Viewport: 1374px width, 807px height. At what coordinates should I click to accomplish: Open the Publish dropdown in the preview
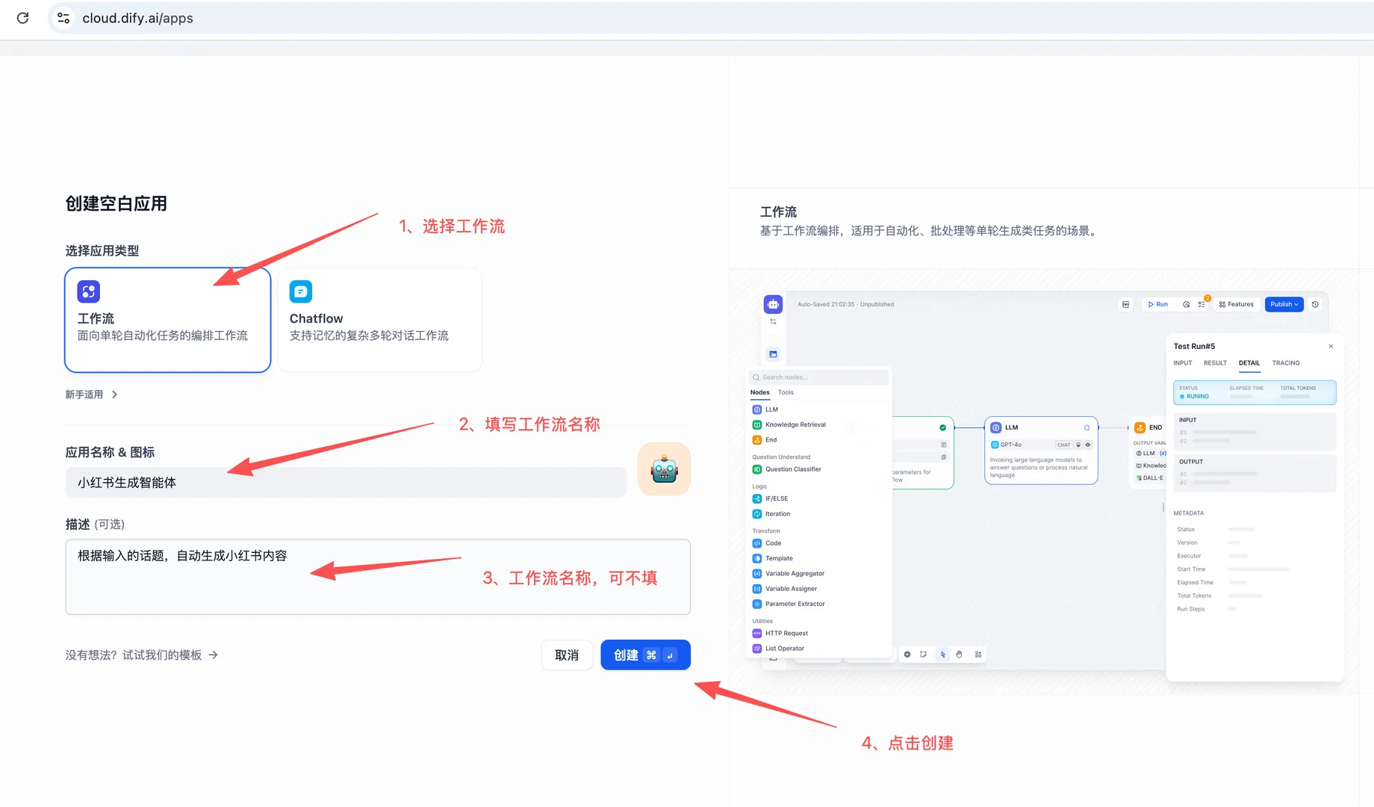tap(1284, 304)
